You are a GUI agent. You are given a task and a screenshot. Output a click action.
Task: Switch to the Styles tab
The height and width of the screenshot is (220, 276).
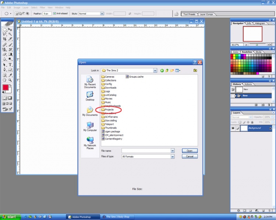(x=258, y=52)
